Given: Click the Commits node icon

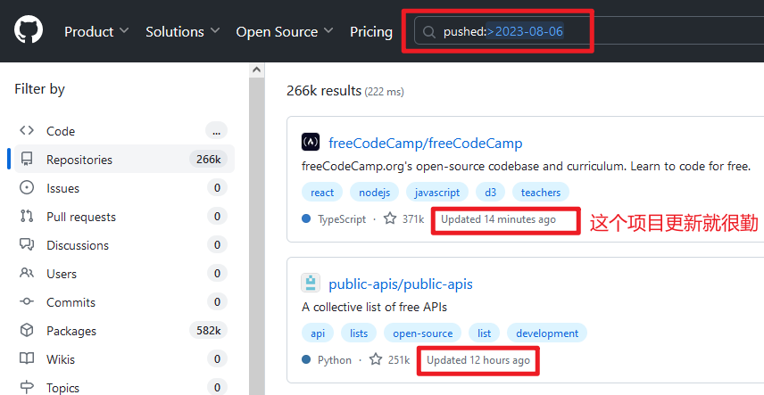Looking at the screenshot, I should (x=26, y=301).
